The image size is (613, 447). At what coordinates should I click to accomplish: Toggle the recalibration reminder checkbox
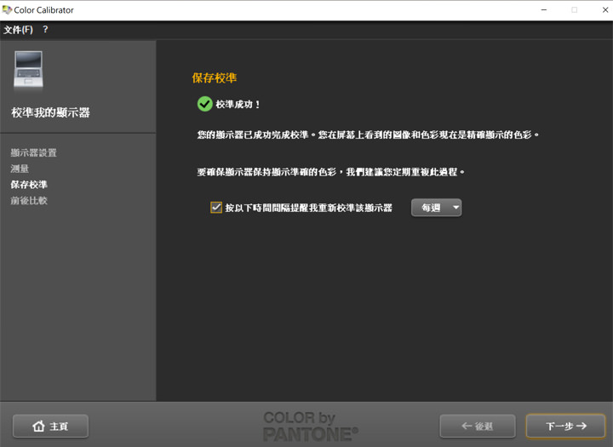(x=215, y=207)
